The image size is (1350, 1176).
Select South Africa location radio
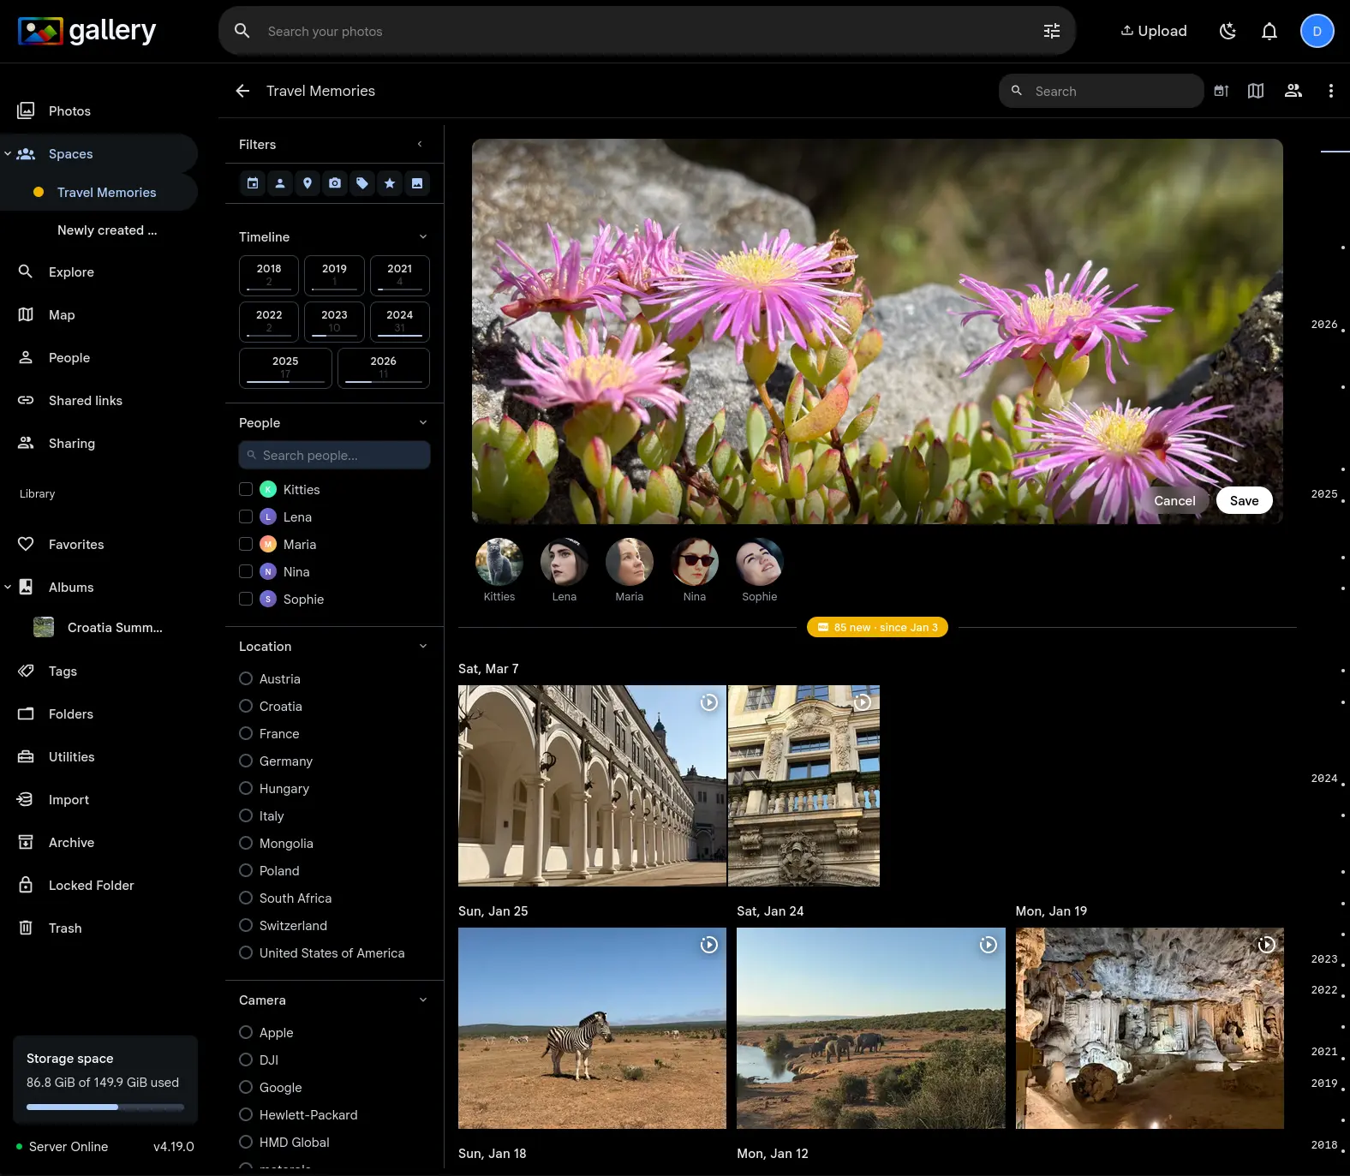pyautogui.click(x=246, y=898)
